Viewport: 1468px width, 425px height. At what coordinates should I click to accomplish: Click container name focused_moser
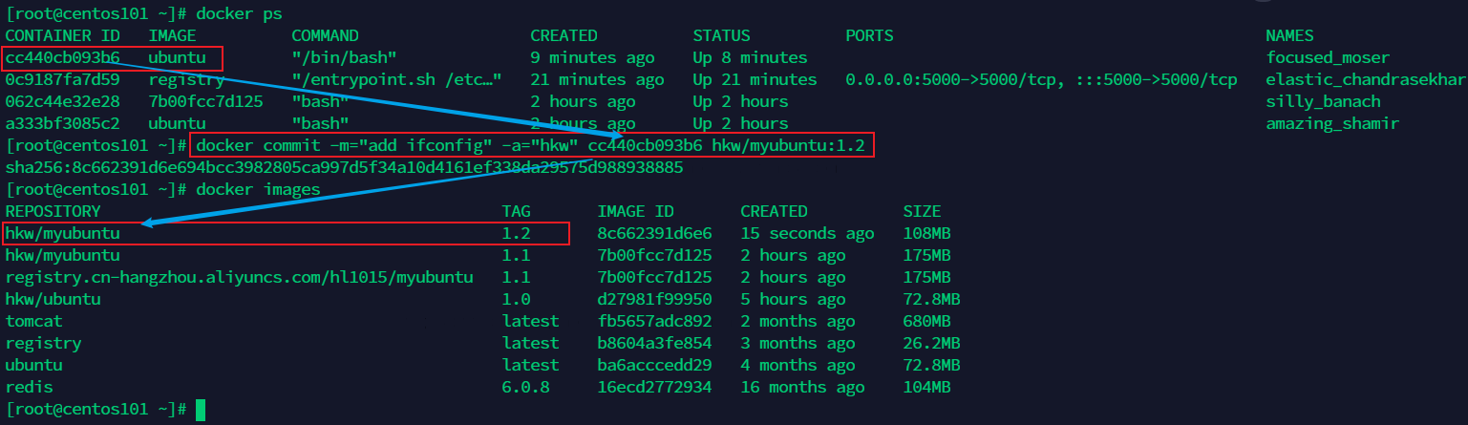(1328, 57)
